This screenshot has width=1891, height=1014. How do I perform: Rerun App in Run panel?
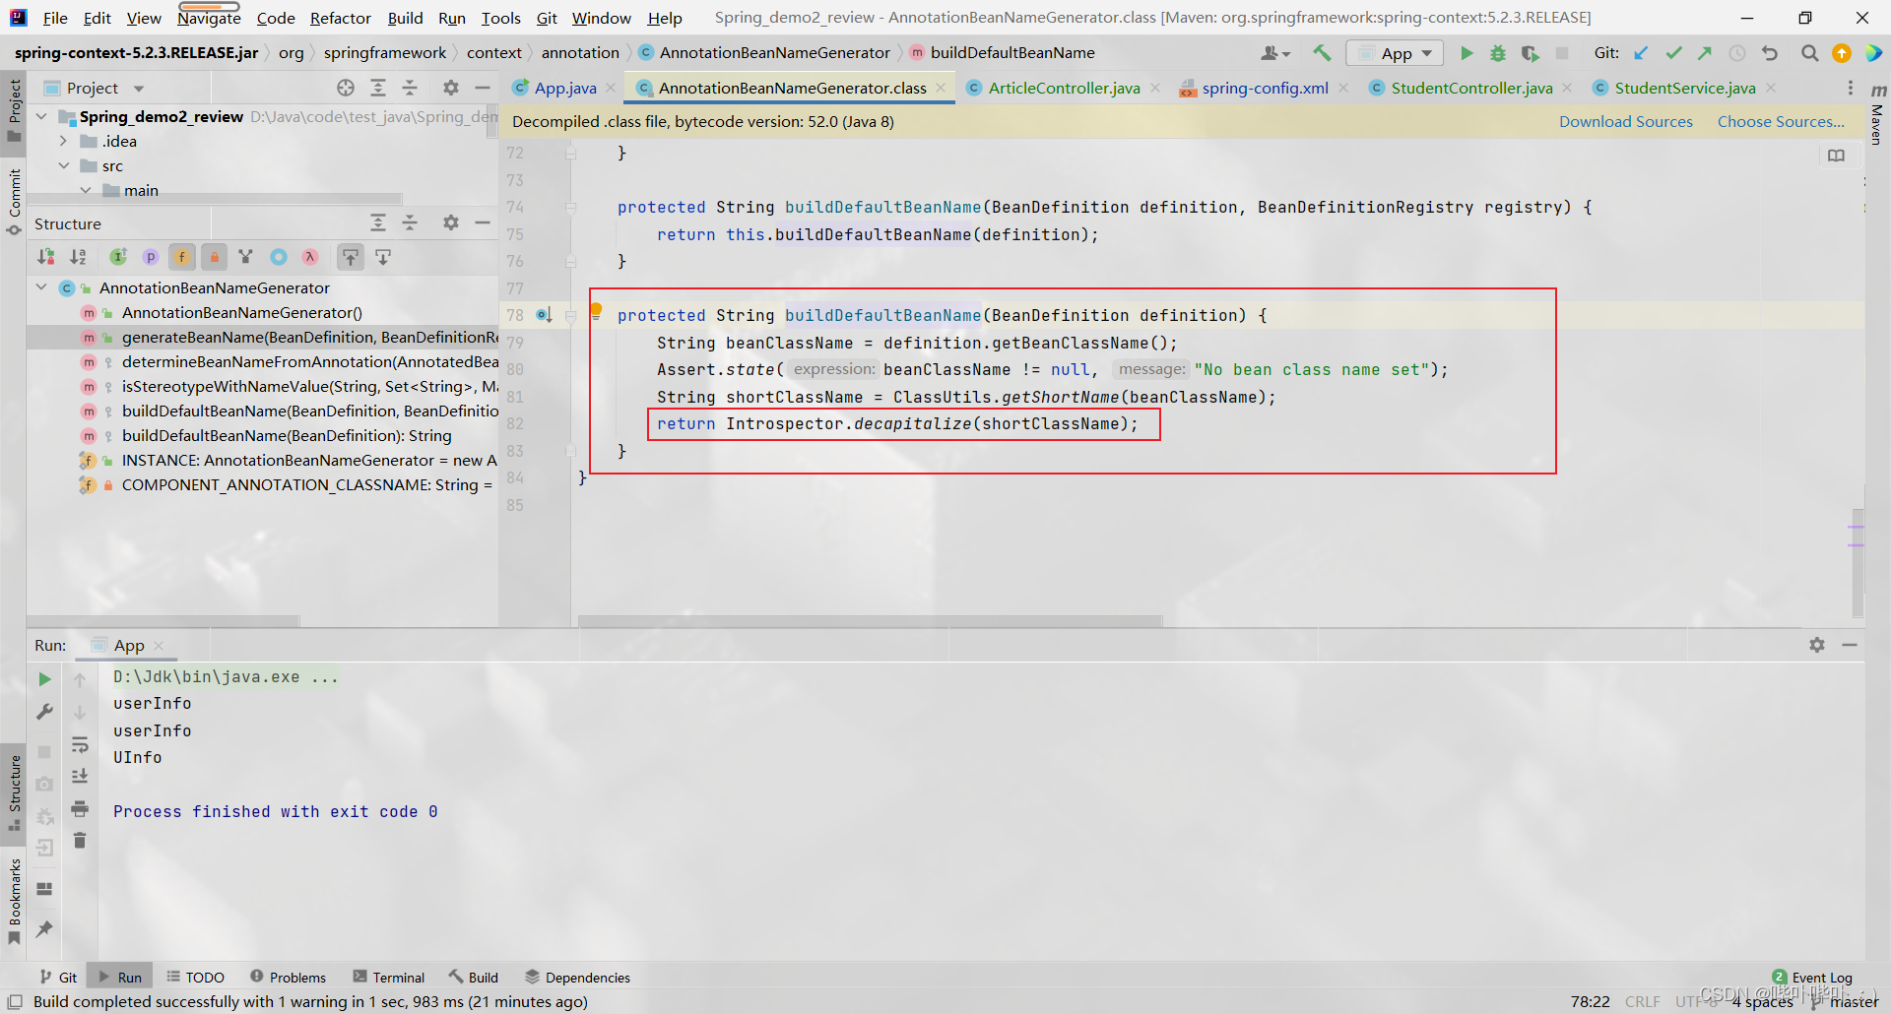44,679
